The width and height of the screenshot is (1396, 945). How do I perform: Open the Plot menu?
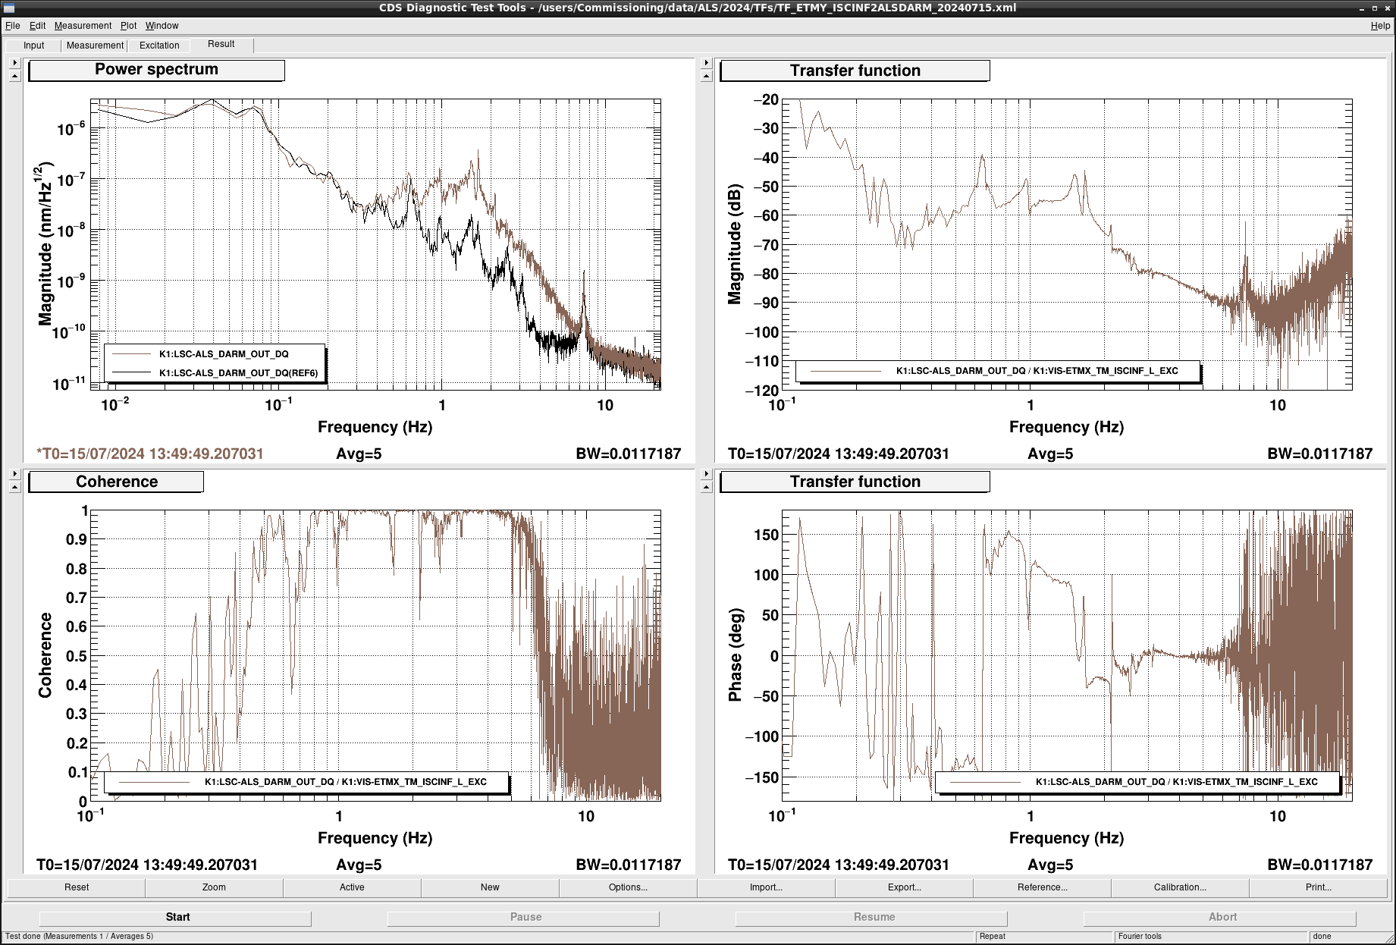tap(128, 26)
